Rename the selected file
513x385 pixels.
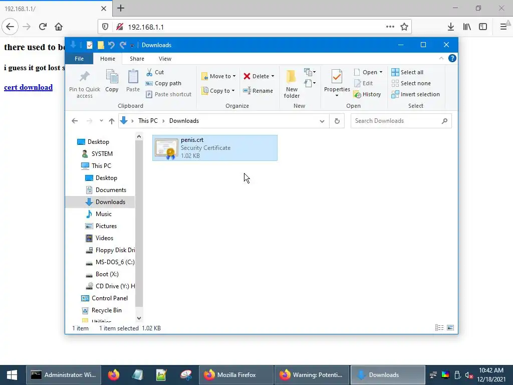(x=258, y=91)
